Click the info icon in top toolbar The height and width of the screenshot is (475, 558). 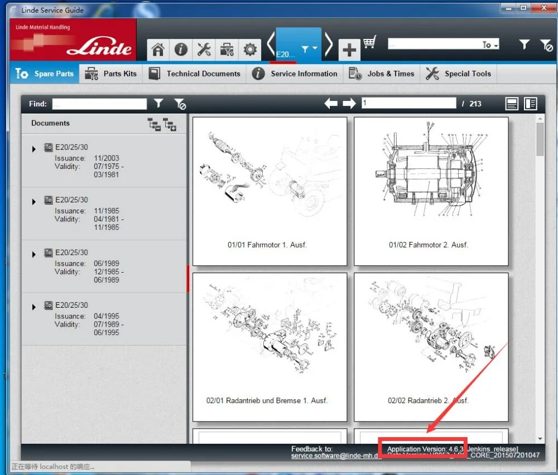(x=181, y=50)
